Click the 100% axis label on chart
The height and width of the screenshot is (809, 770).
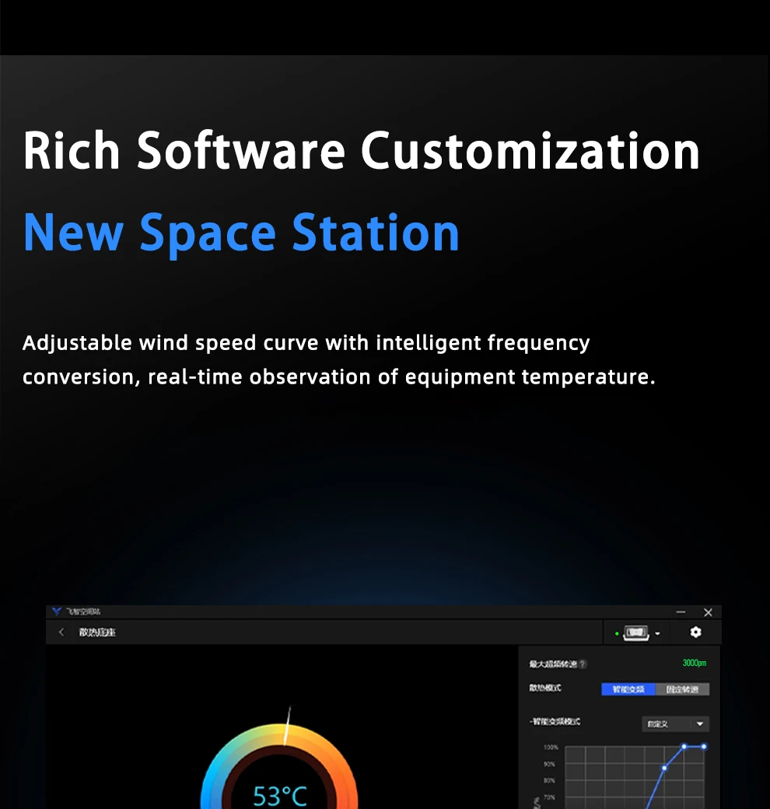(x=551, y=747)
